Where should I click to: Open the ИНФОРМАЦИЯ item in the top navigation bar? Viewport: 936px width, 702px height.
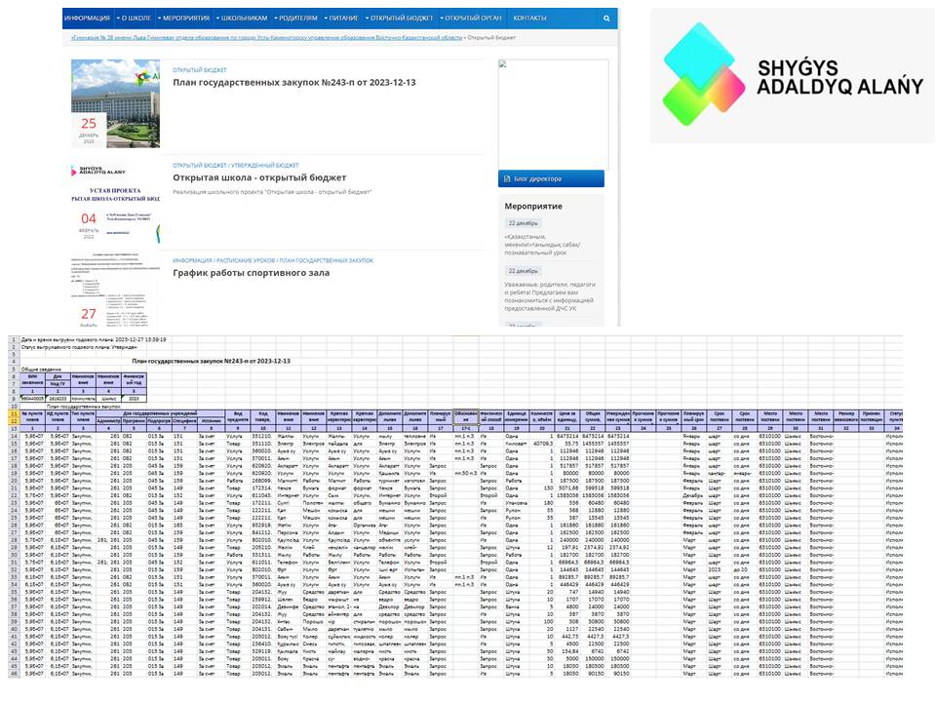[x=87, y=19]
